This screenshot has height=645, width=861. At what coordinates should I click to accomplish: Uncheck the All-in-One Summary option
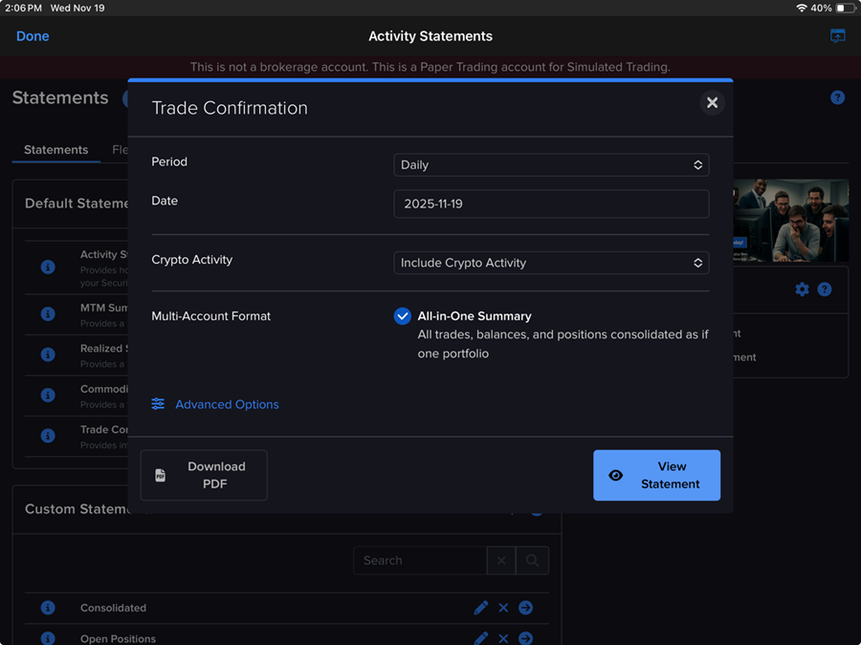[402, 316]
